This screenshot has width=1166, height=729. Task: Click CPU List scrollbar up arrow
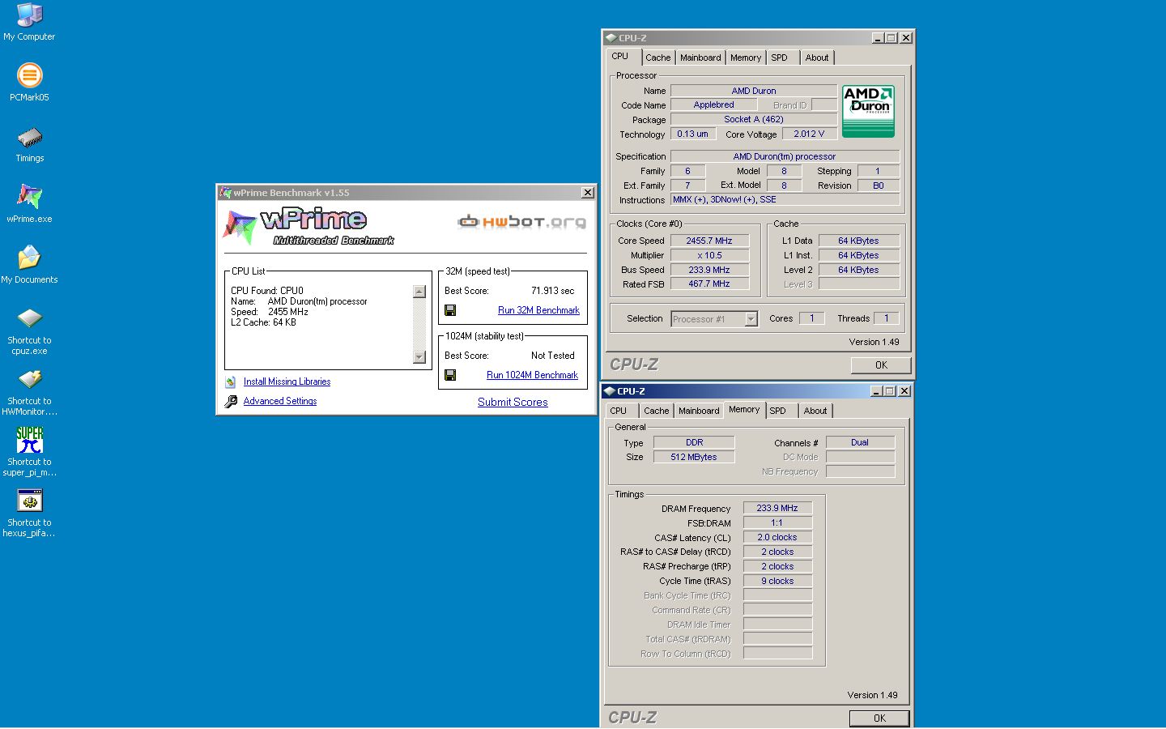(x=419, y=292)
